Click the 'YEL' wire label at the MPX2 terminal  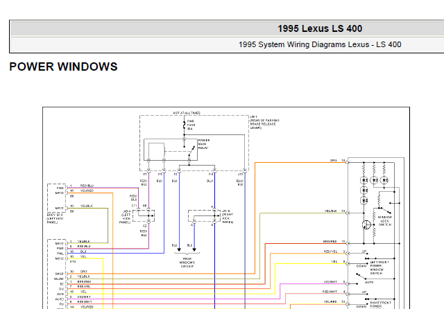(83, 256)
